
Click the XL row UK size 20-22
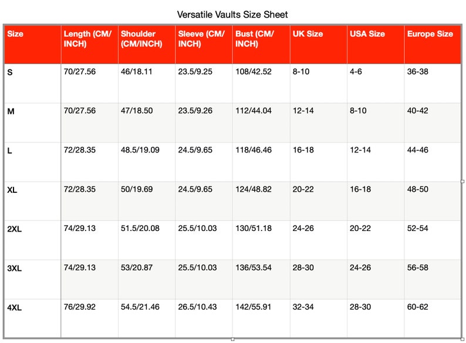pos(318,201)
